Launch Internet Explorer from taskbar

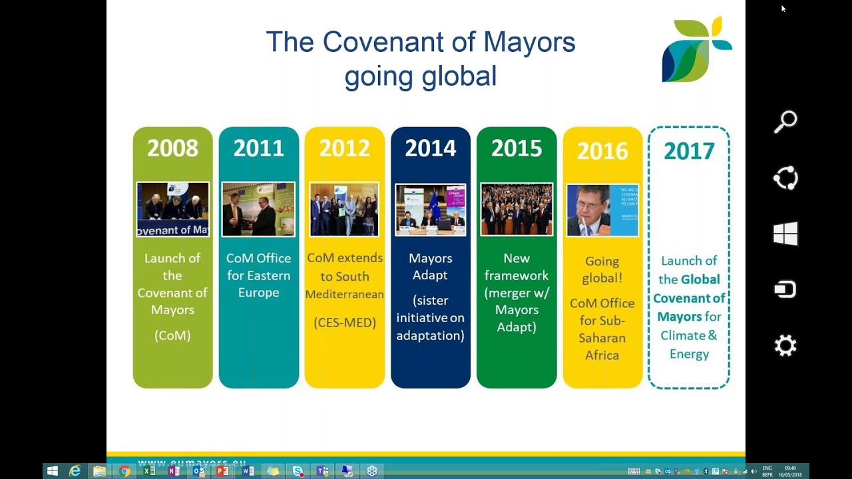tap(75, 471)
